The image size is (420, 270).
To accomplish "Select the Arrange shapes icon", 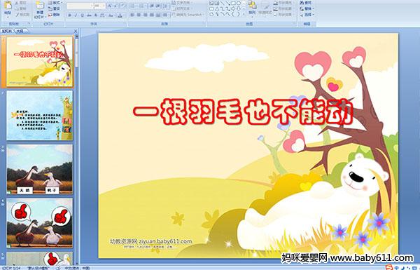I will click(x=252, y=6).
